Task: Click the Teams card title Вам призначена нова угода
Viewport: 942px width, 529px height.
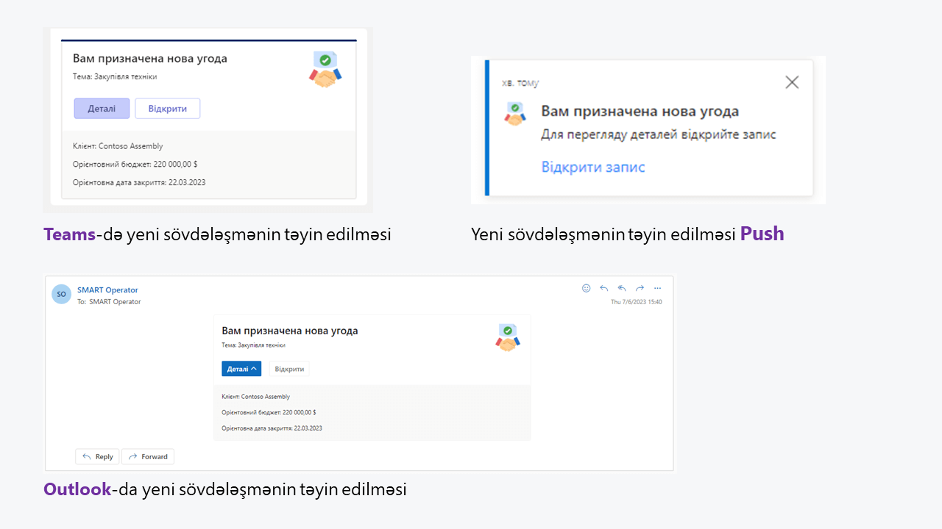Action: [x=150, y=59]
